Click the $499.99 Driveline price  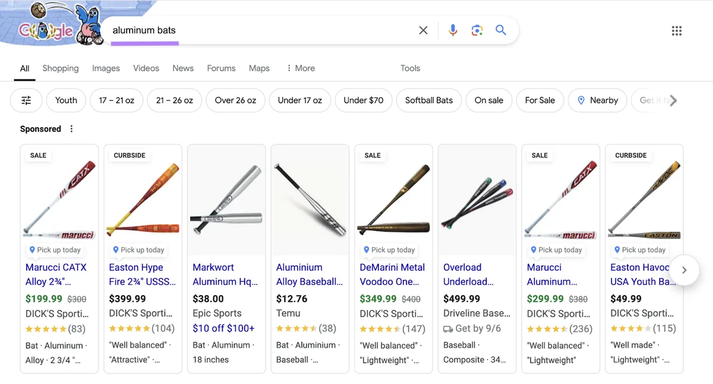(x=462, y=299)
